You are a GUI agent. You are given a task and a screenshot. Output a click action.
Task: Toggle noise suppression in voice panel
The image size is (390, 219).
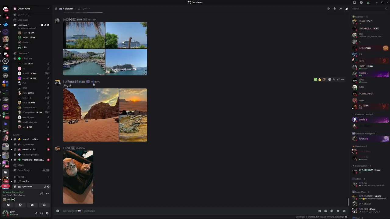(42, 193)
